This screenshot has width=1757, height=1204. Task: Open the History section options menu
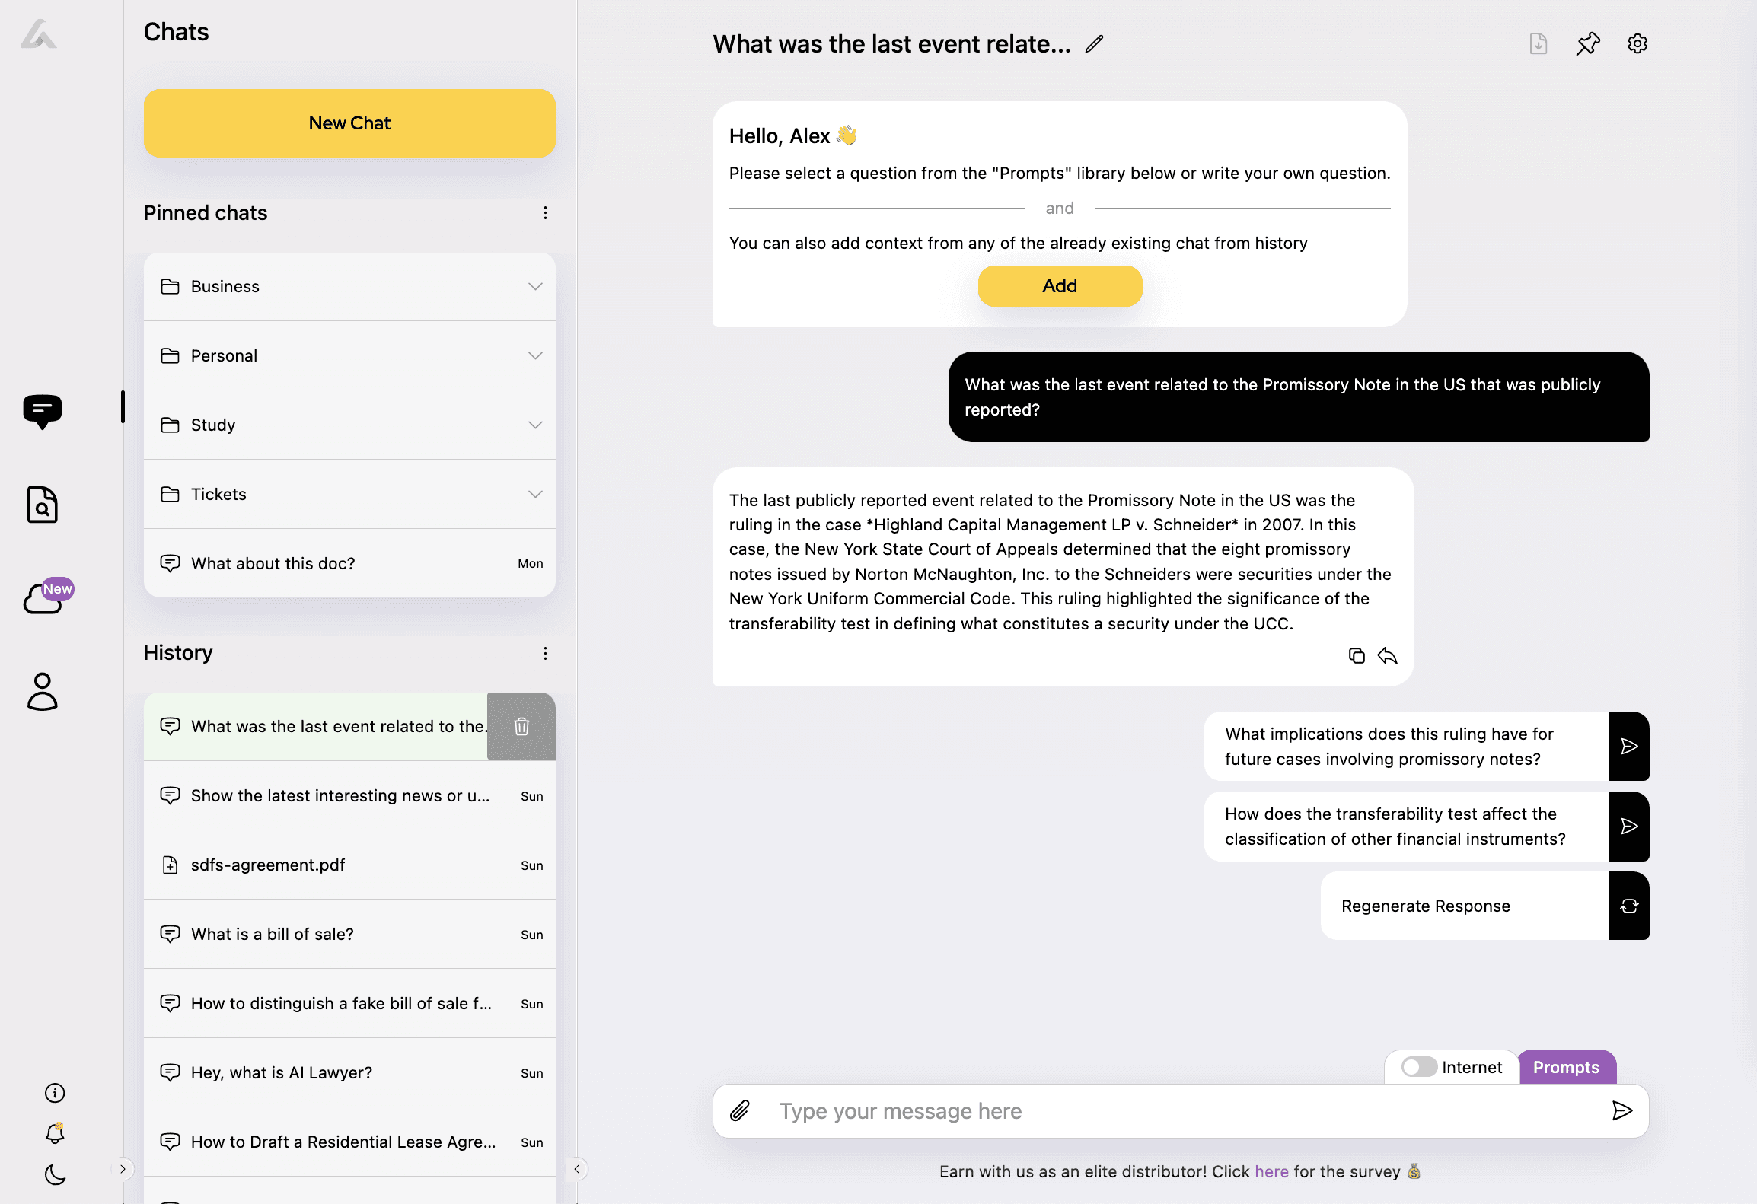[544, 653]
